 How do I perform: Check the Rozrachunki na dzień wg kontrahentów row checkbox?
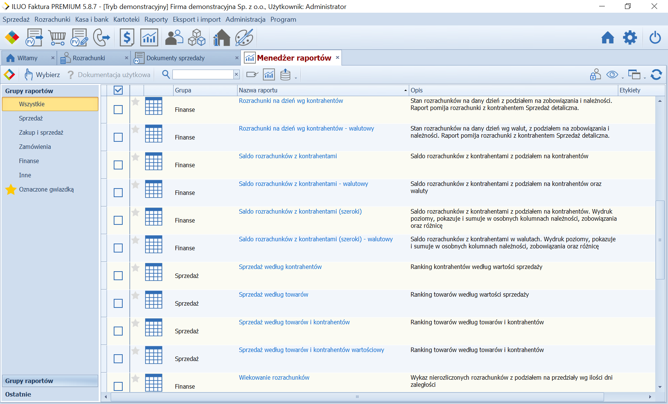118,110
